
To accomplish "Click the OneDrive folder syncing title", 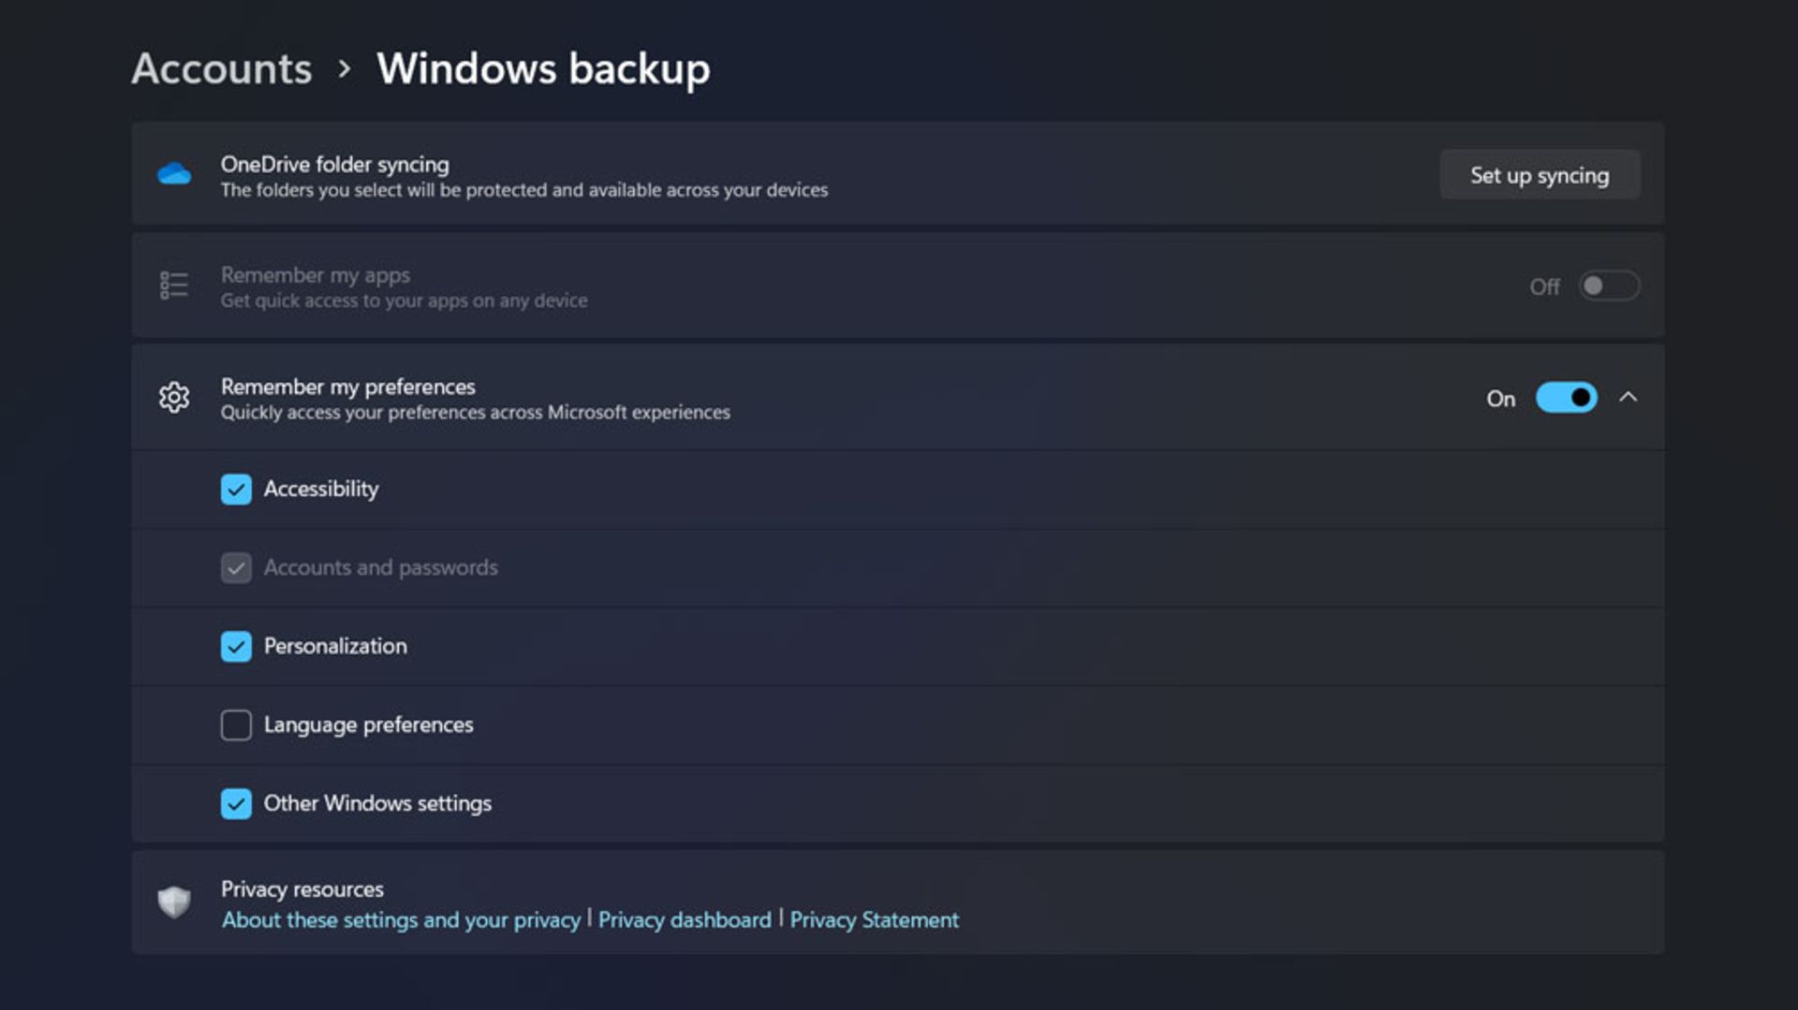I will (334, 165).
